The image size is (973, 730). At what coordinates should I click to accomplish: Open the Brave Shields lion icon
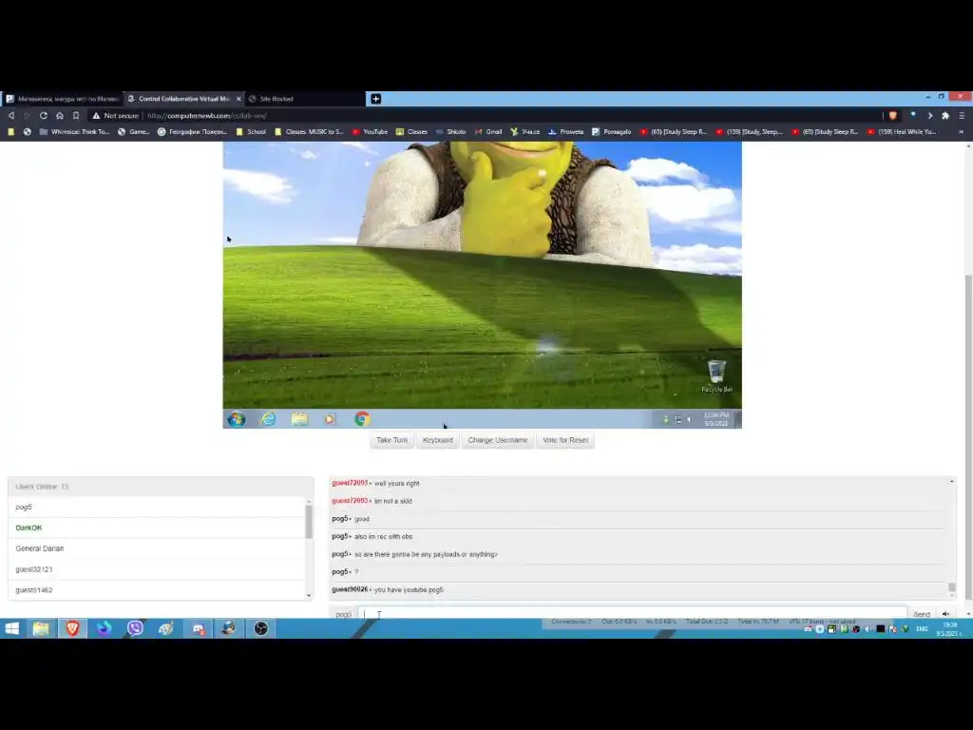click(892, 115)
